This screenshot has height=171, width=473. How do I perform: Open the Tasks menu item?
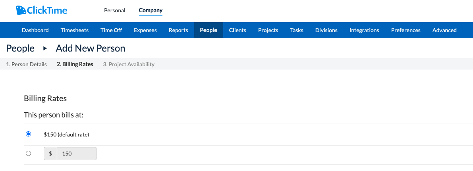pos(297,30)
